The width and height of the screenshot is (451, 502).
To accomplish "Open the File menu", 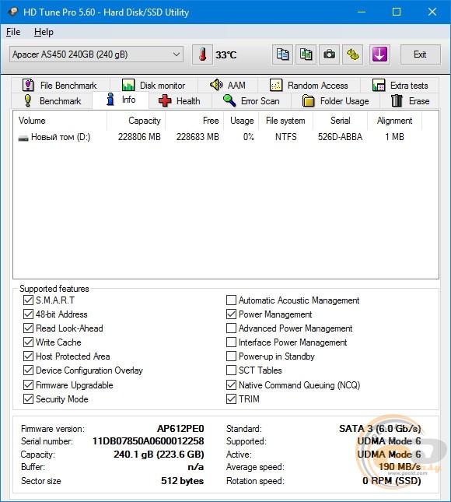I will coord(13,32).
